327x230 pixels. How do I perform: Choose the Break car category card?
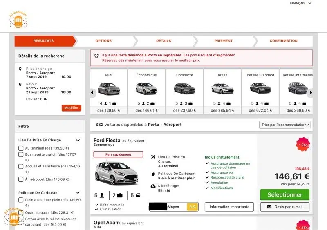click(x=222, y=92)
